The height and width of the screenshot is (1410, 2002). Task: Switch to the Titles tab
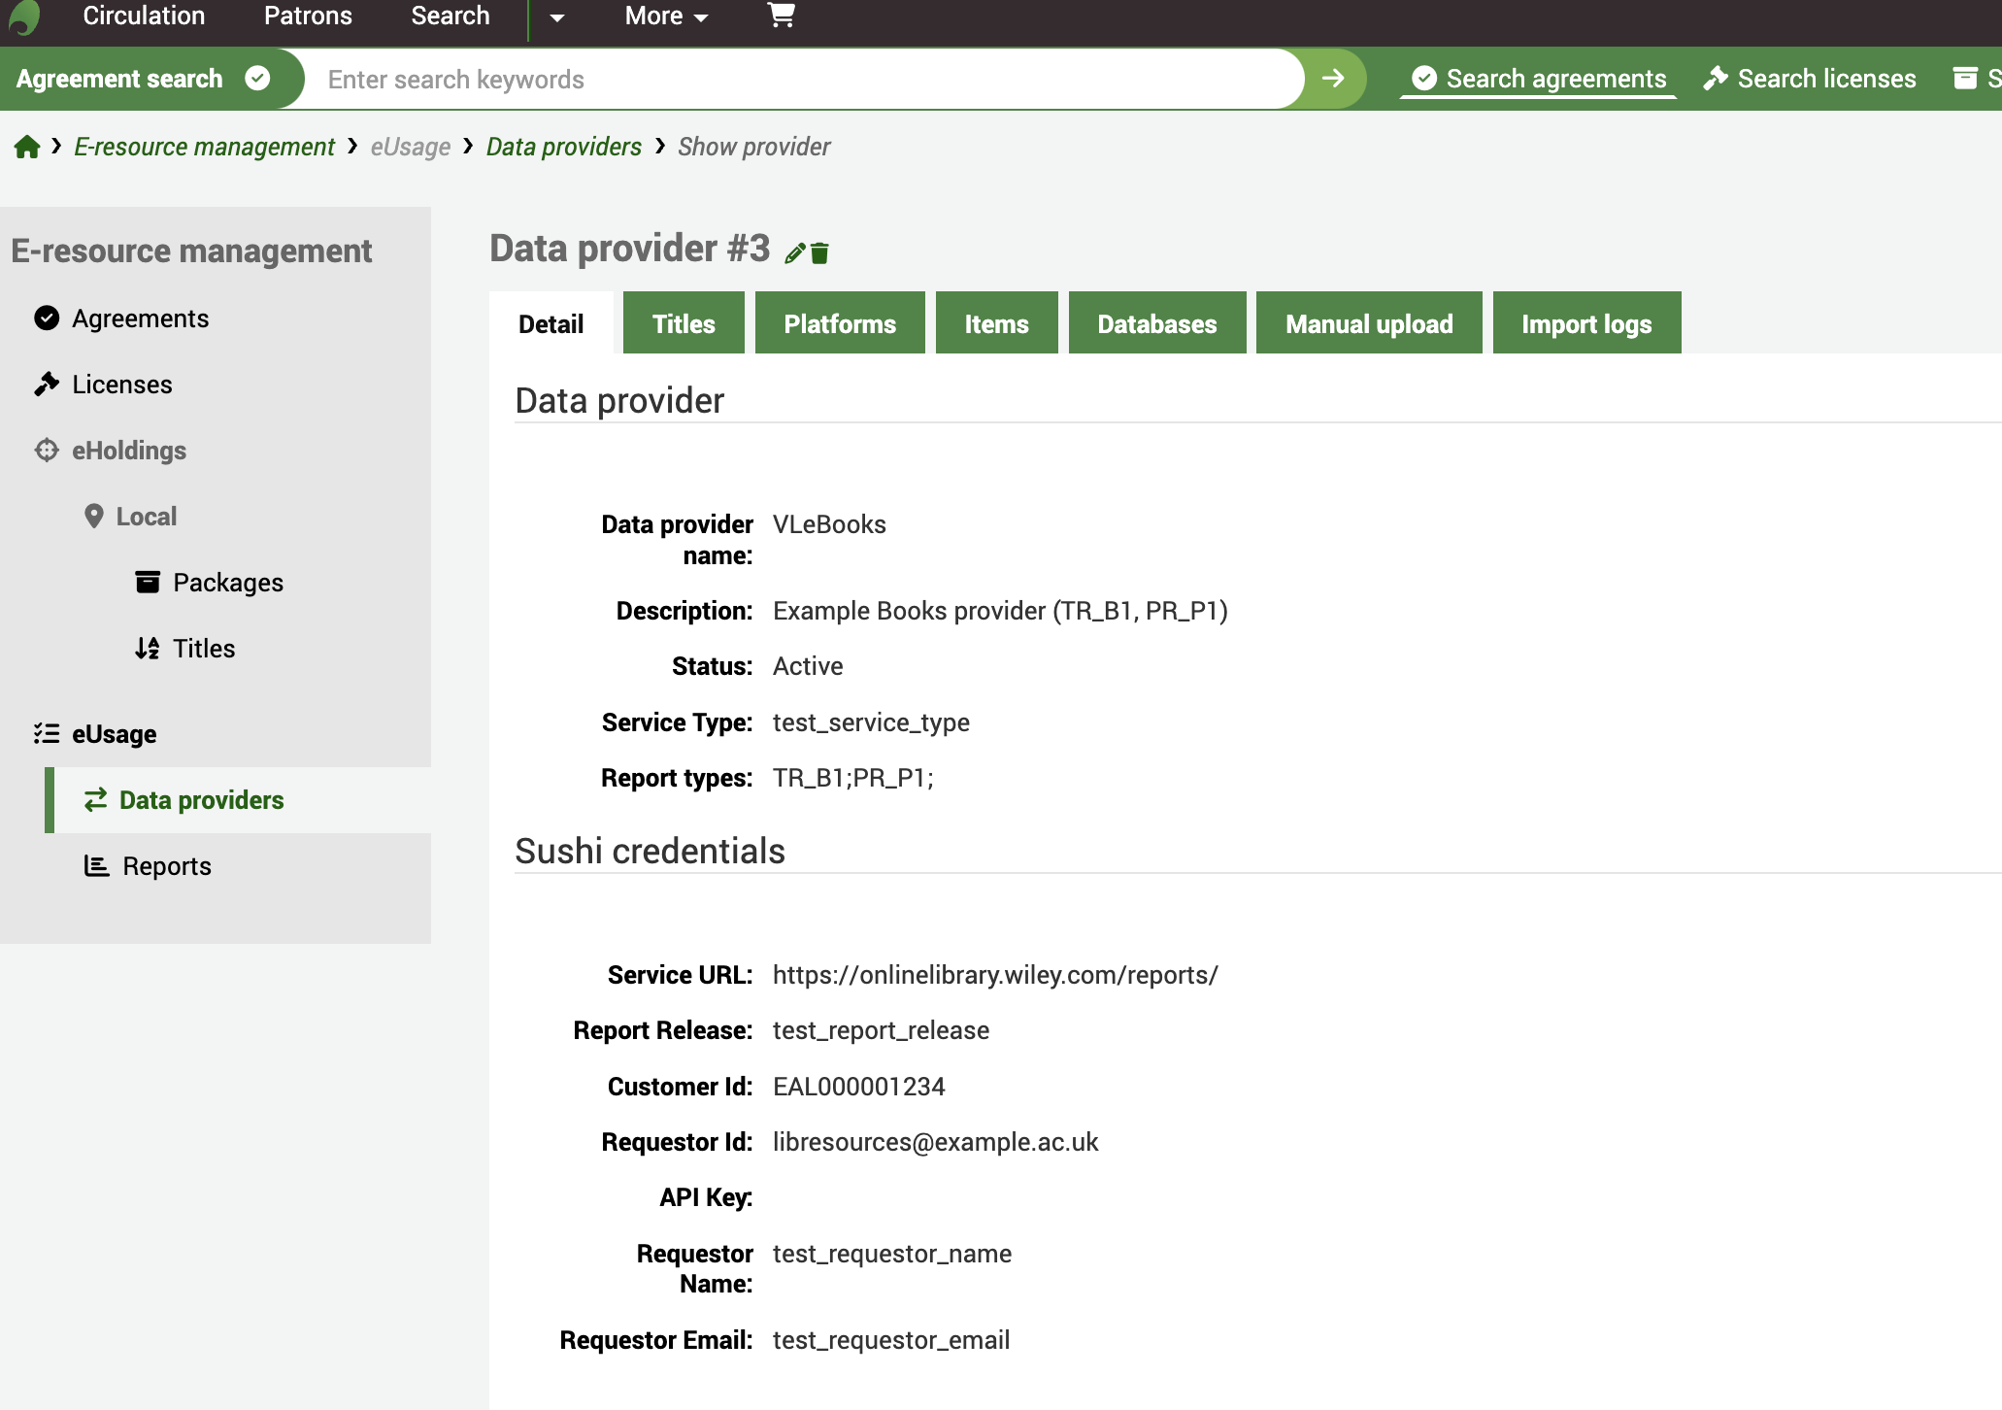click(x=683, y=322)
